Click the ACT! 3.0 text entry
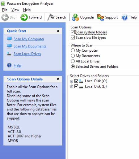This screenshot has height=159, width=139. [x=14, y=132]
